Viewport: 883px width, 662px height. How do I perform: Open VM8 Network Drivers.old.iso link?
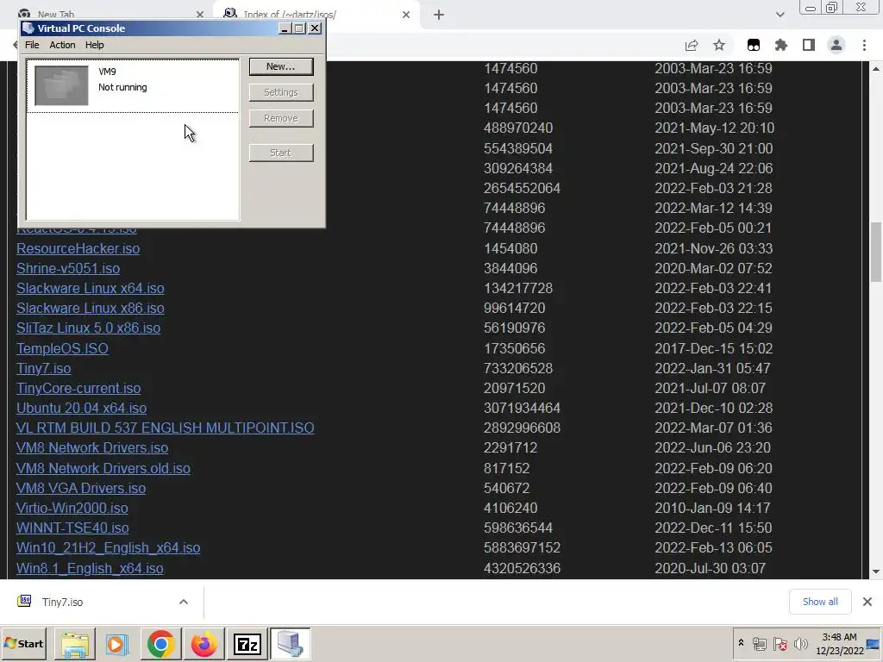coord(103,468)
